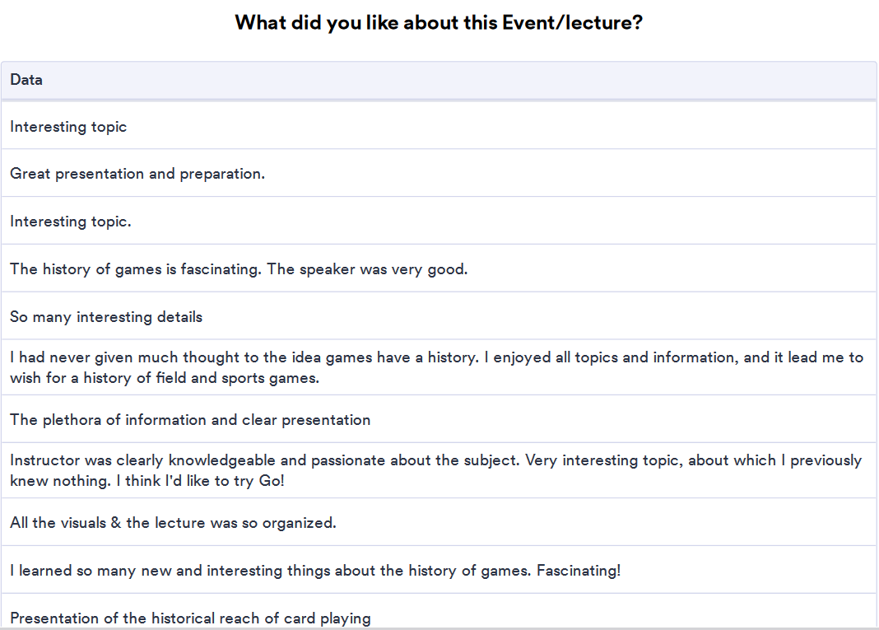Select the 'Interesting topic.' response ending with a period
The width and height of the screenshot is (879, 630).
71,222
